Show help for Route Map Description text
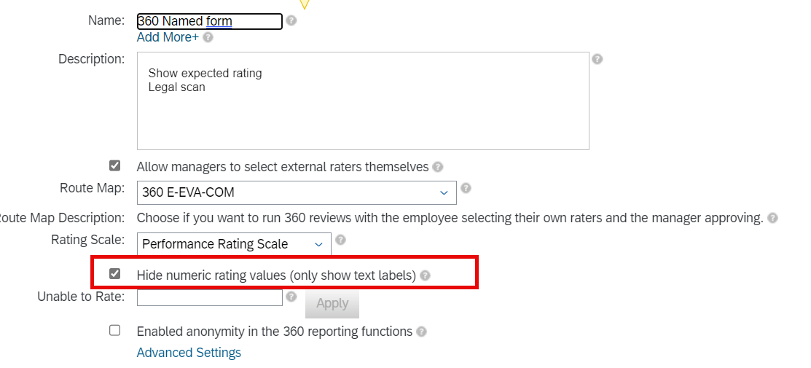811x368 pixels. tap(772, 218)
